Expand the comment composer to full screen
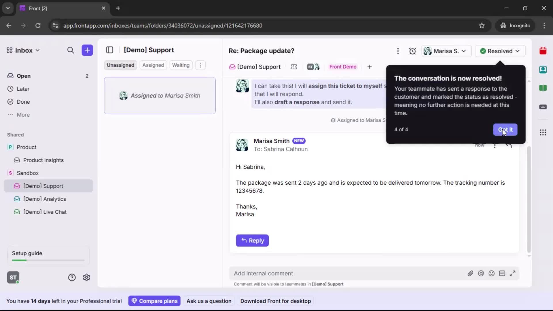553x311 pixels. click(x=513, y=273)
